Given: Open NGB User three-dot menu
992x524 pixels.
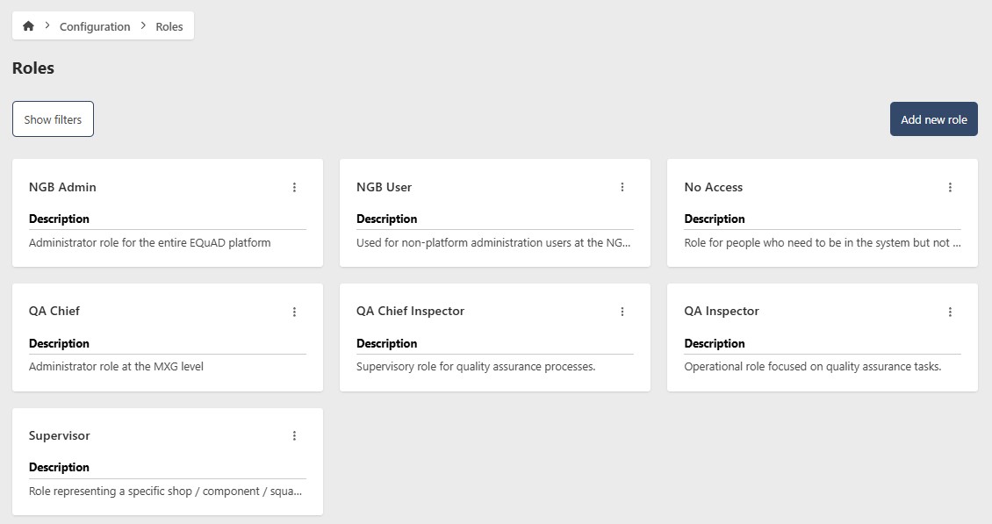Looking at the screenshot, I should (x=622, y=187).
